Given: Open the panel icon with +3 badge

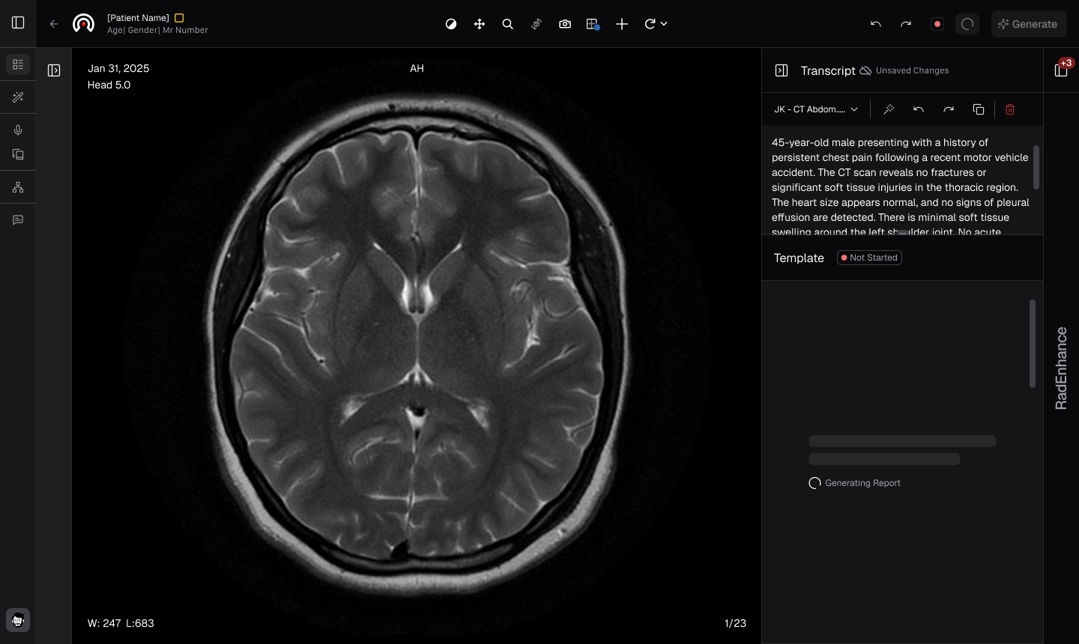Looking at the screenshot, I should pyautogui.click(x=1061, y=70).
